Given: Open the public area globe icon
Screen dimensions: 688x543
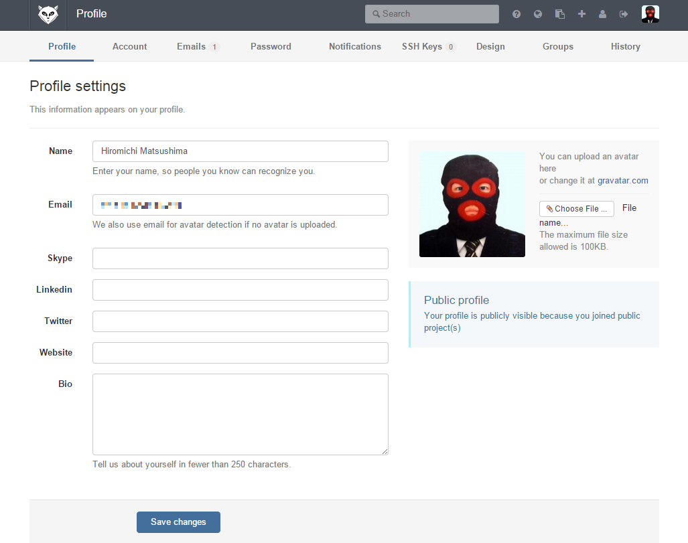Looking at the screenshot, I should (x=538, y=14).
